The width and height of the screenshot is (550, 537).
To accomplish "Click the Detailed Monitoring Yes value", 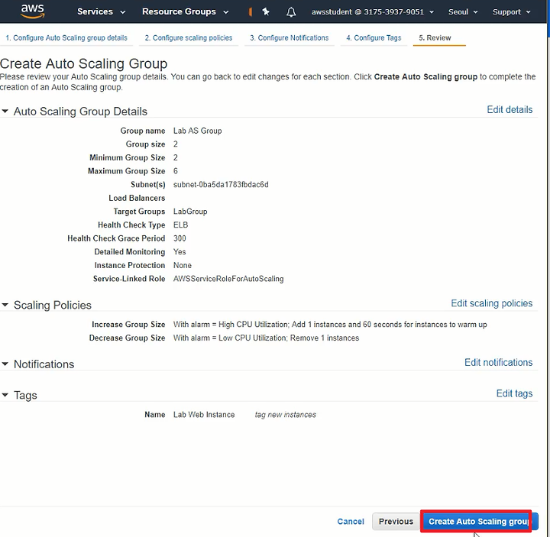I will click(180, 252).
